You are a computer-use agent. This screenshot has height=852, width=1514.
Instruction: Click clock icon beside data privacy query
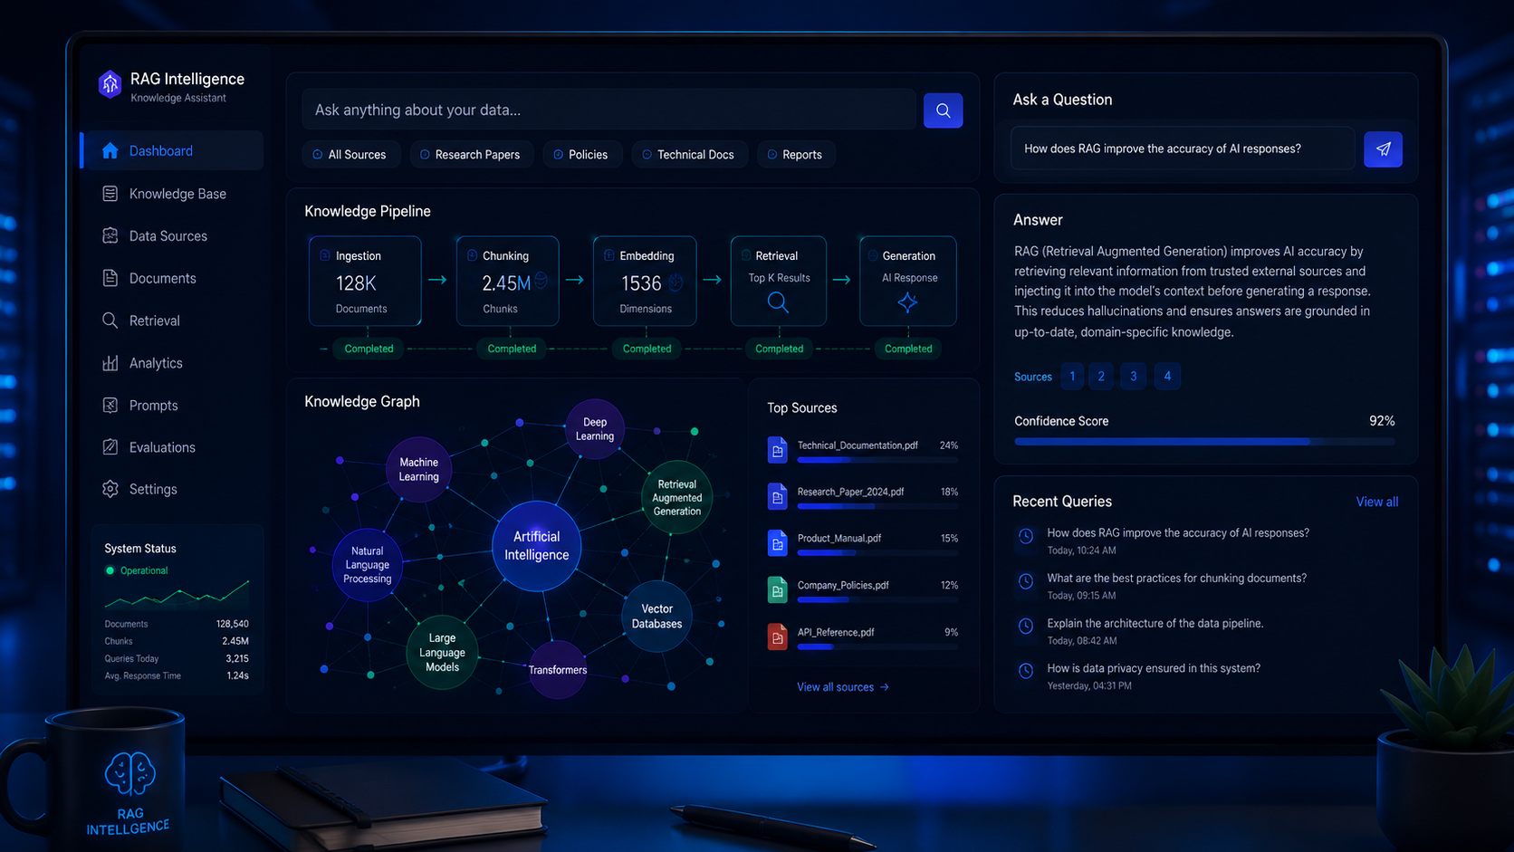tap(1026, 671)
